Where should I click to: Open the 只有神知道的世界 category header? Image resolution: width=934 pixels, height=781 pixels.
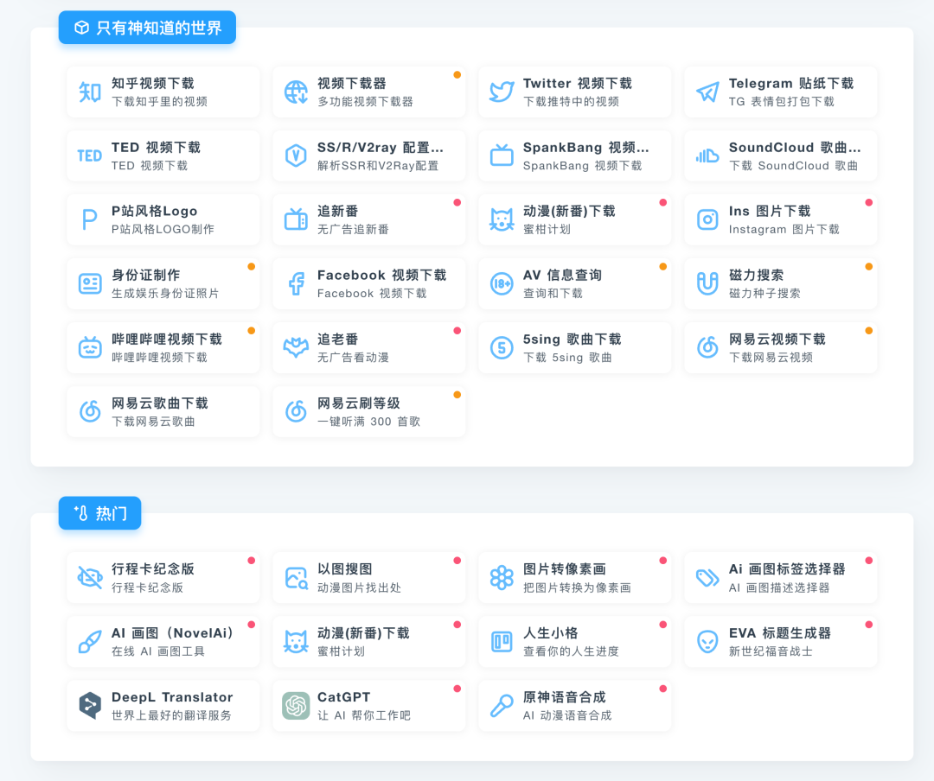click(x=147, y=28)
